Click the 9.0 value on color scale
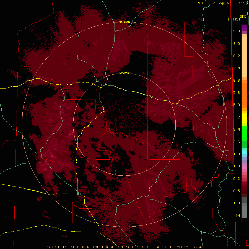 237,43
